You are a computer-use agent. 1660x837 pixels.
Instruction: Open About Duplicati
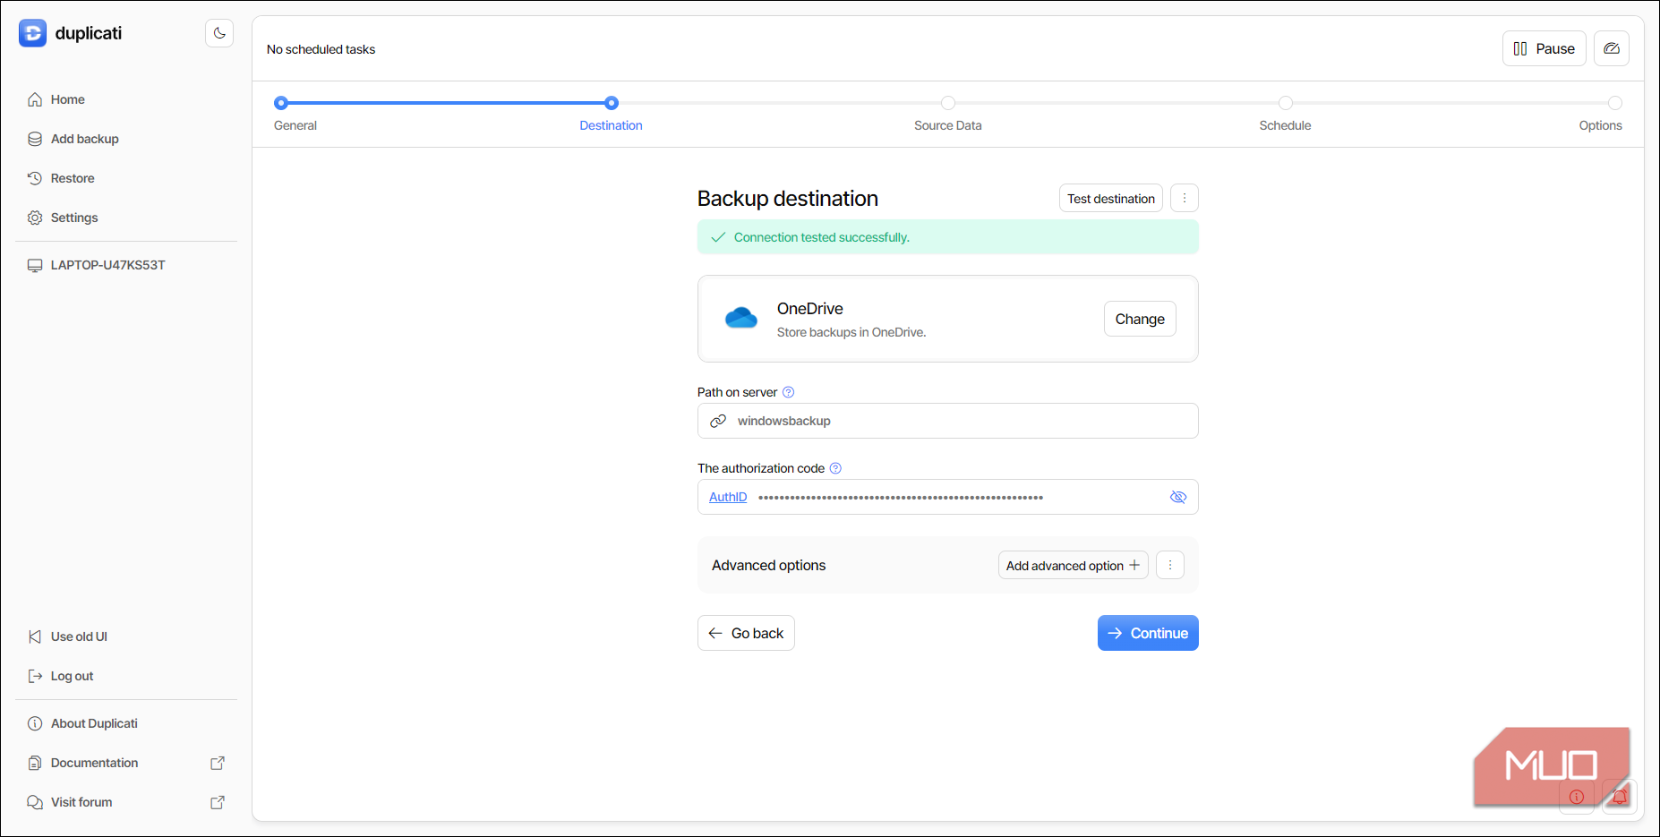coord(94,723)
